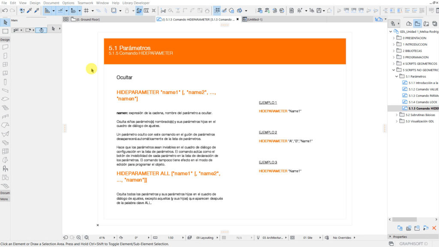Switch Navigator to Project Map icon
Viewport: 439px width, 247px height.
coord(409,24)
